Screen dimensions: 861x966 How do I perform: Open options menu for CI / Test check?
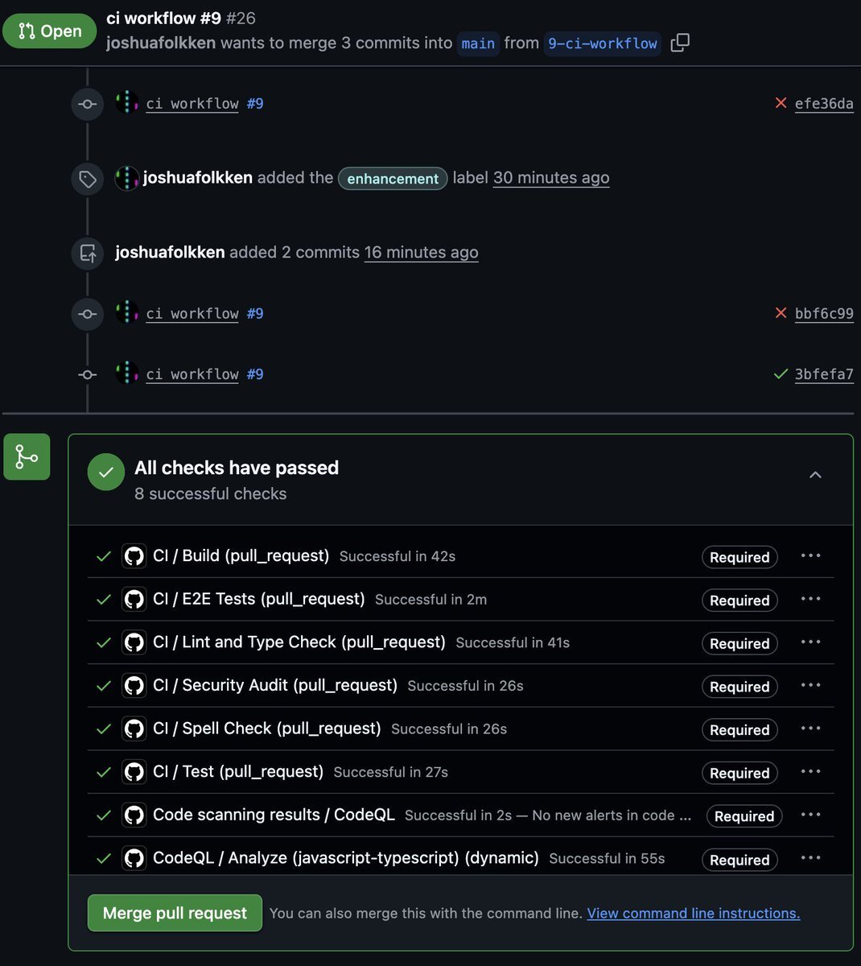tap(810, 772)
